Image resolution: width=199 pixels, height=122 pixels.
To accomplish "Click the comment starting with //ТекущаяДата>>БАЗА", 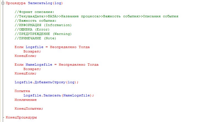I will point(96,16).
